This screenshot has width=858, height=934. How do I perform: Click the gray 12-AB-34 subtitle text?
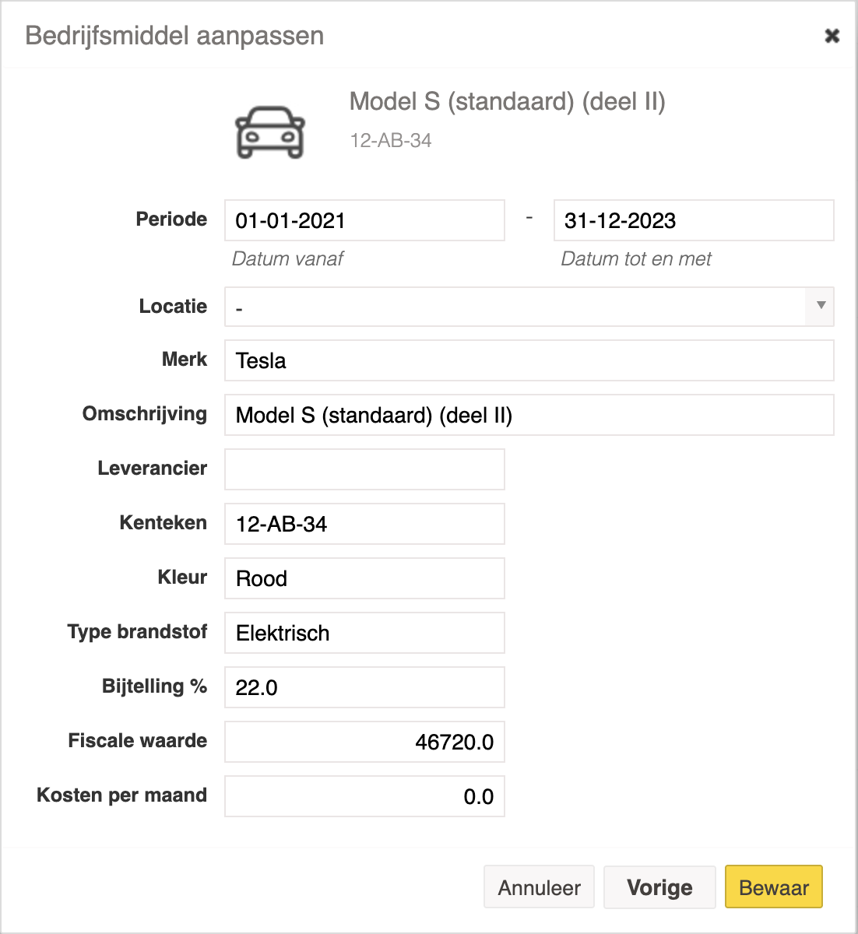[391, 141]
